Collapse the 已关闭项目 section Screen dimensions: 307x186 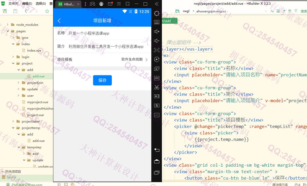coord(3,172)
